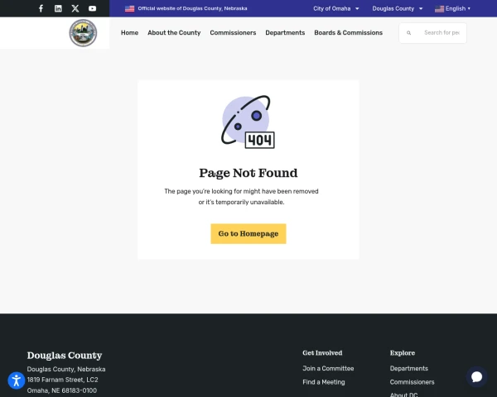497x397 pixels.
Task: Open the YouTube social icon
Action: coord(92,8)
